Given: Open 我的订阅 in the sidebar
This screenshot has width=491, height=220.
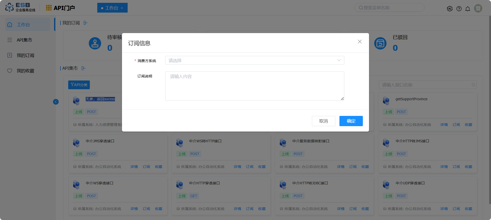Looking at the screenshot, I should [x=25, y=55].
